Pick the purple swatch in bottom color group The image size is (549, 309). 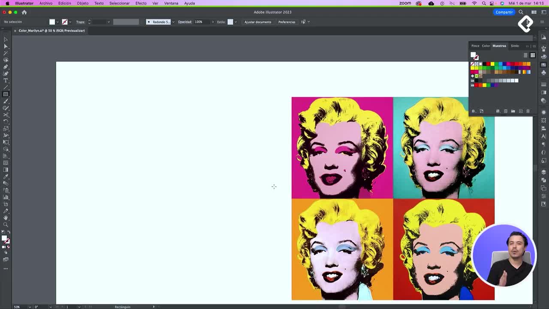point(496,85)
